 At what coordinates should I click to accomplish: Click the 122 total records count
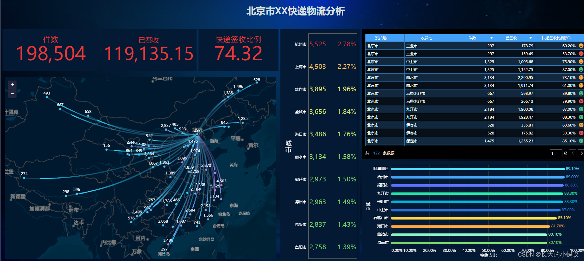coord(376,153)
